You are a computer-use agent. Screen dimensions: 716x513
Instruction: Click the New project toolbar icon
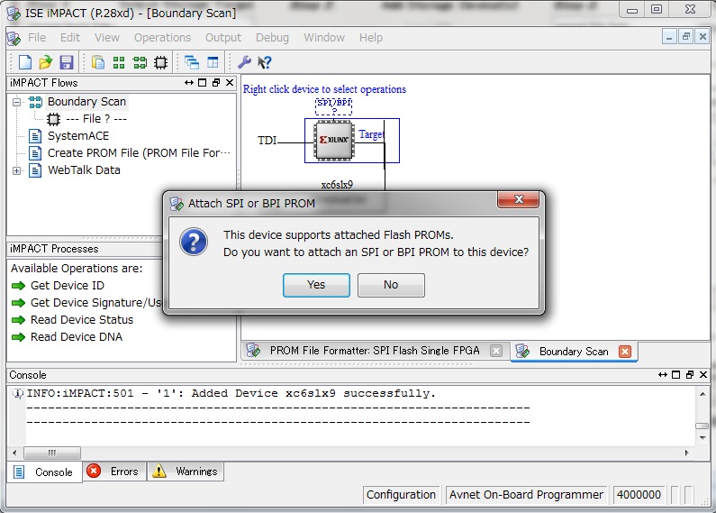pyautogui.click(x=24, y=62)
